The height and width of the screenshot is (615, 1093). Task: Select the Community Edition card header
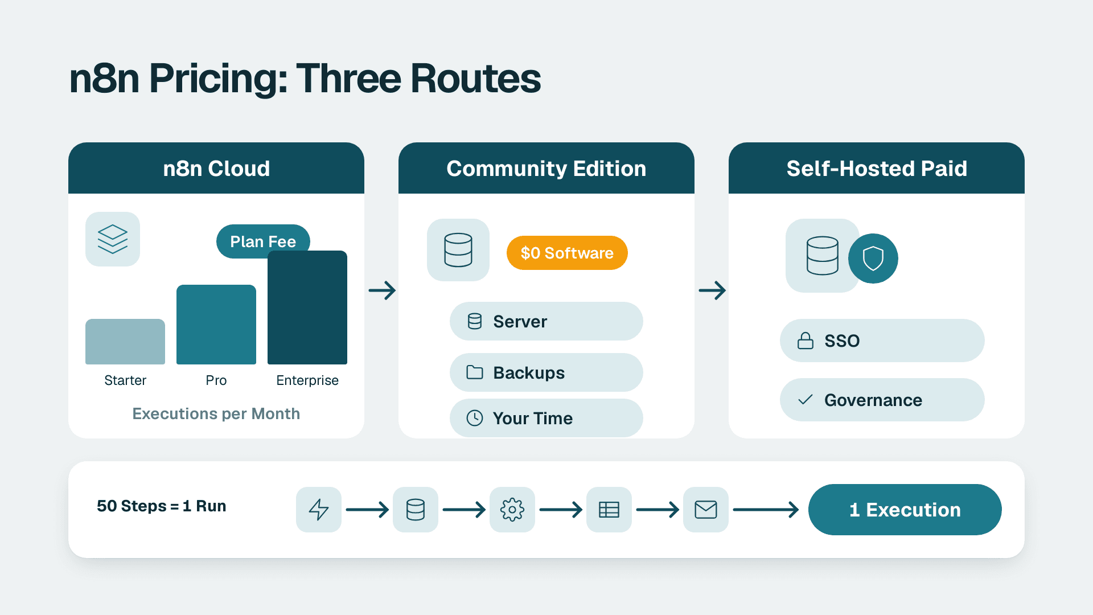pyautogui.click(x=546, y=168)
